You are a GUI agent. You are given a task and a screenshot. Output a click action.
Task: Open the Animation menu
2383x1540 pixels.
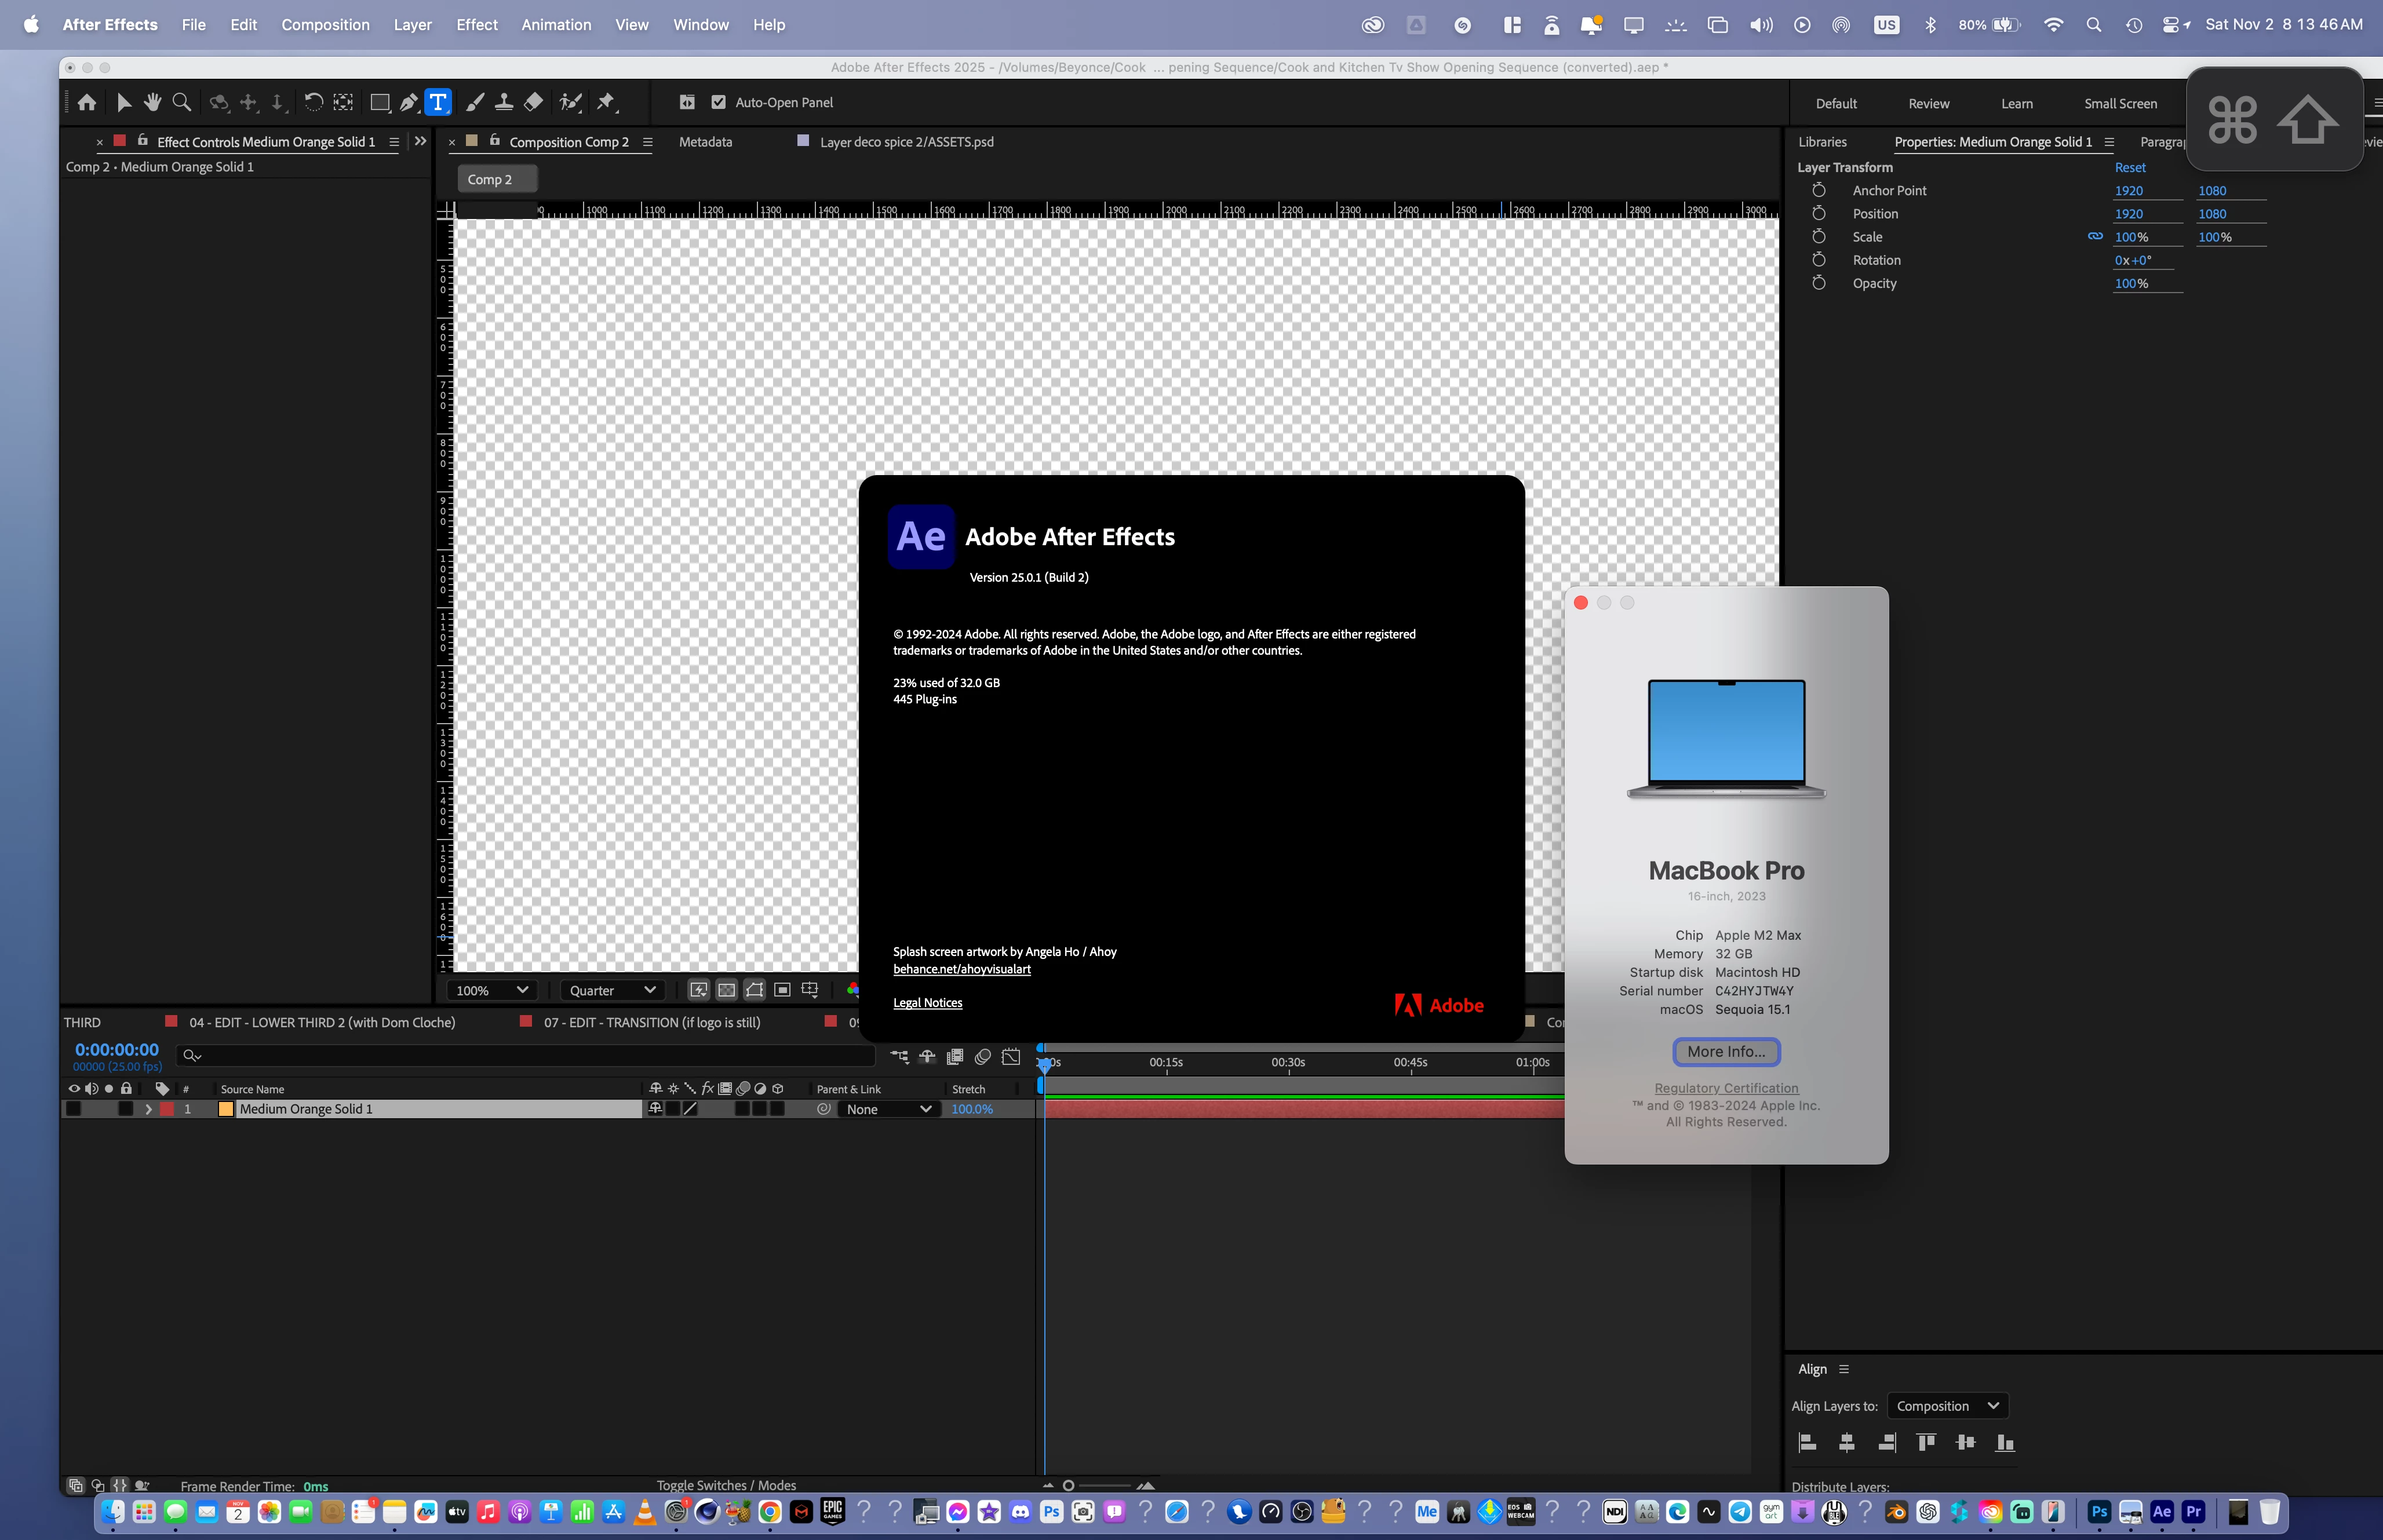(x=556, y=24)
